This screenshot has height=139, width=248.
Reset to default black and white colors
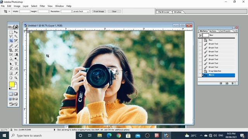pos(10,89)
